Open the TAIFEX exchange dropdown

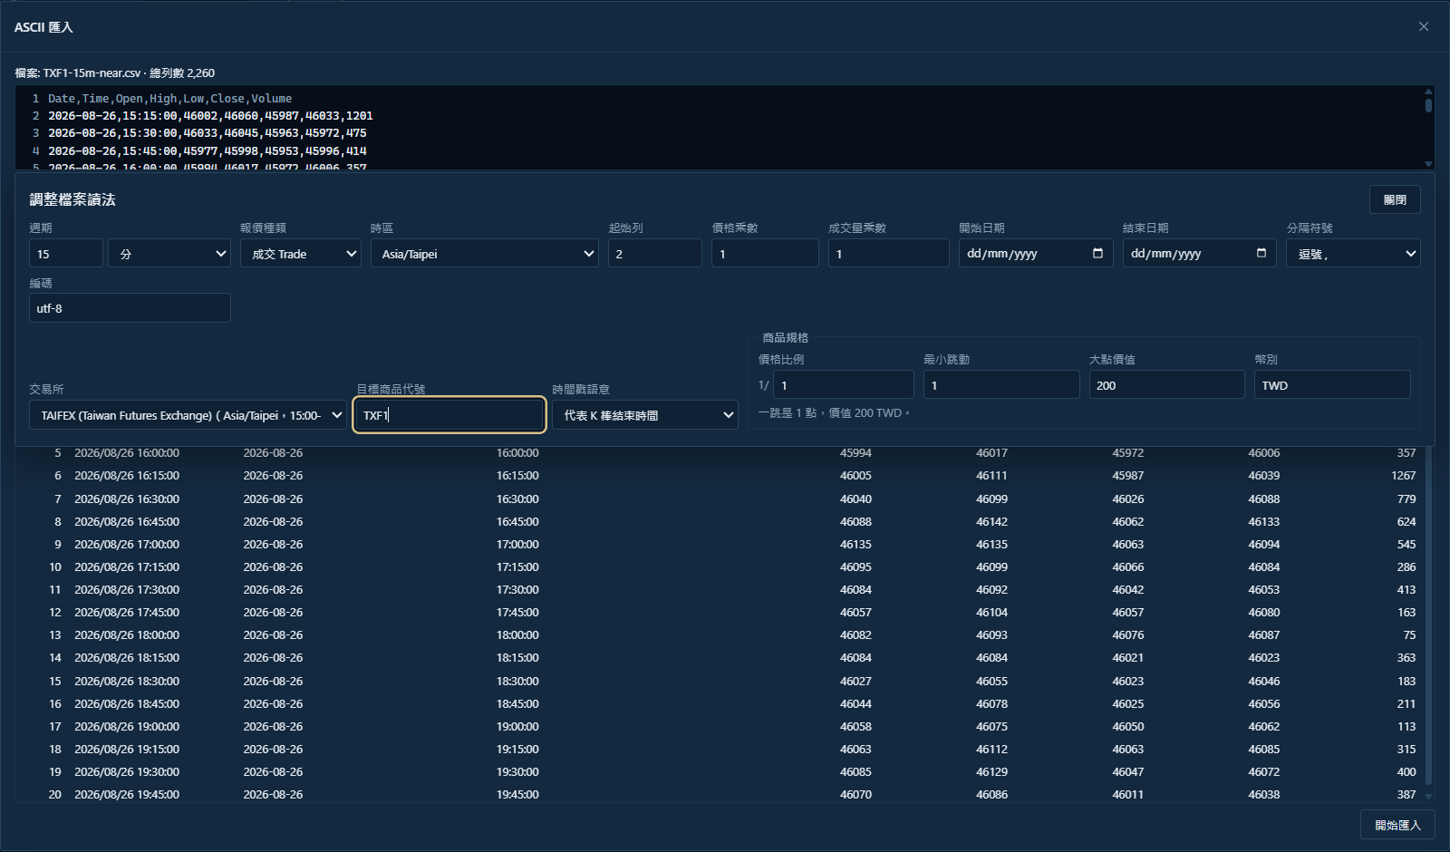pos(188,415)
